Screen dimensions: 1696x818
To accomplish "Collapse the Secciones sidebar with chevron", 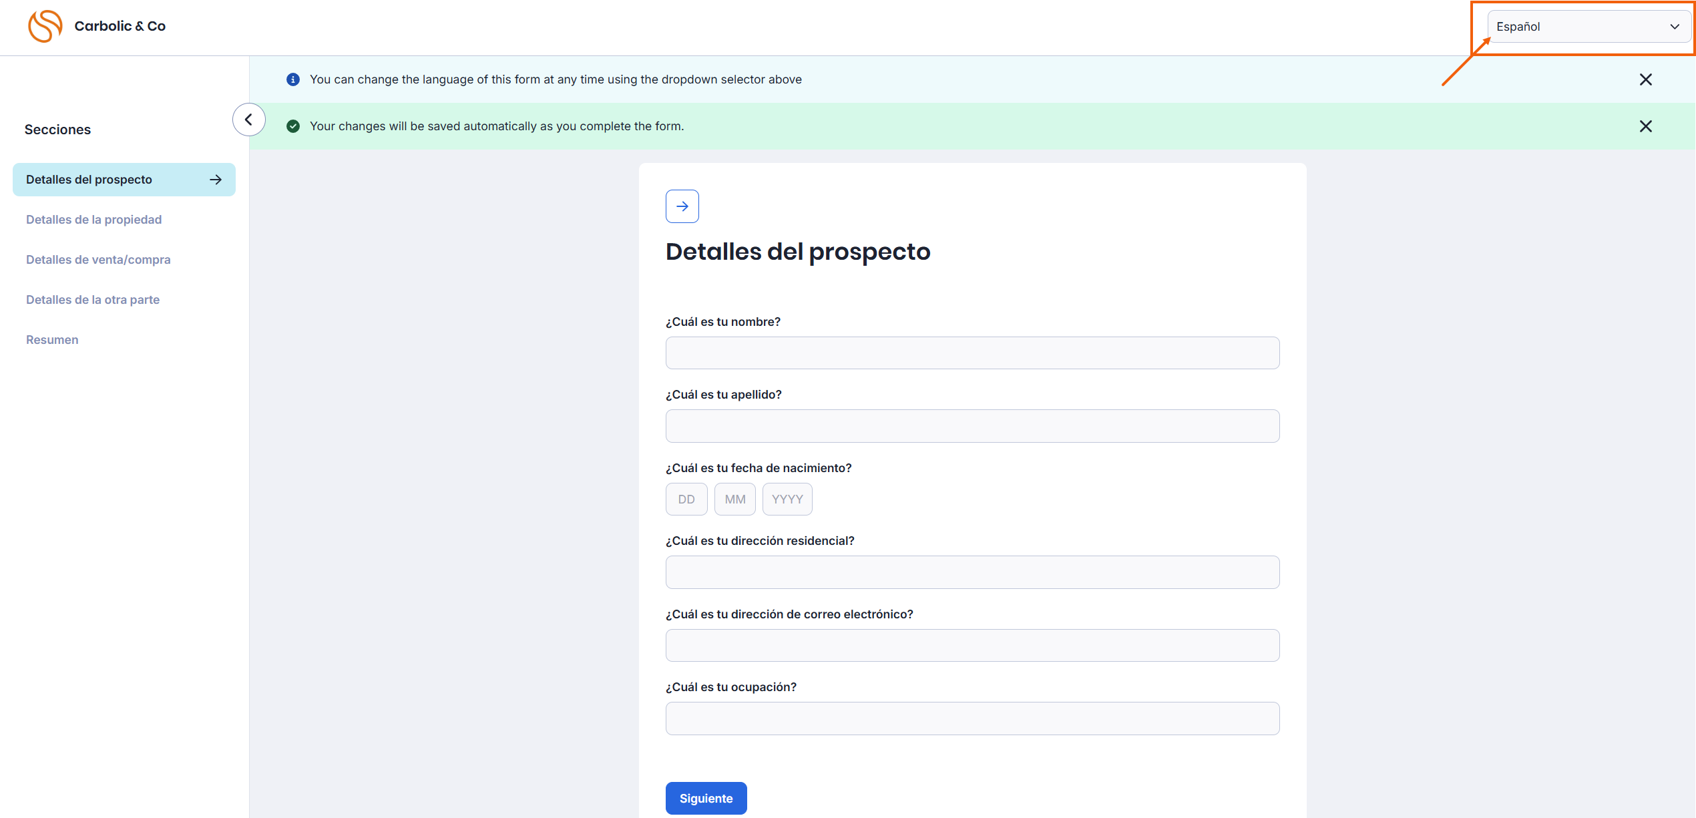I will tap(248, 120).
